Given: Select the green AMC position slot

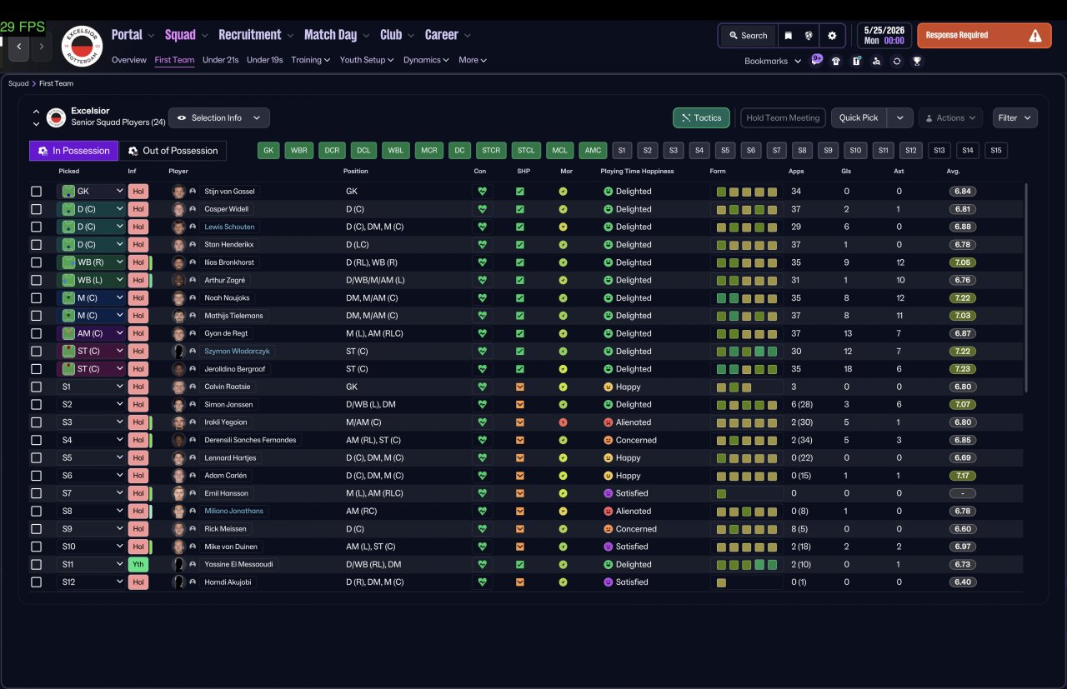Looking at the screenshot, I should click(593, 151).
